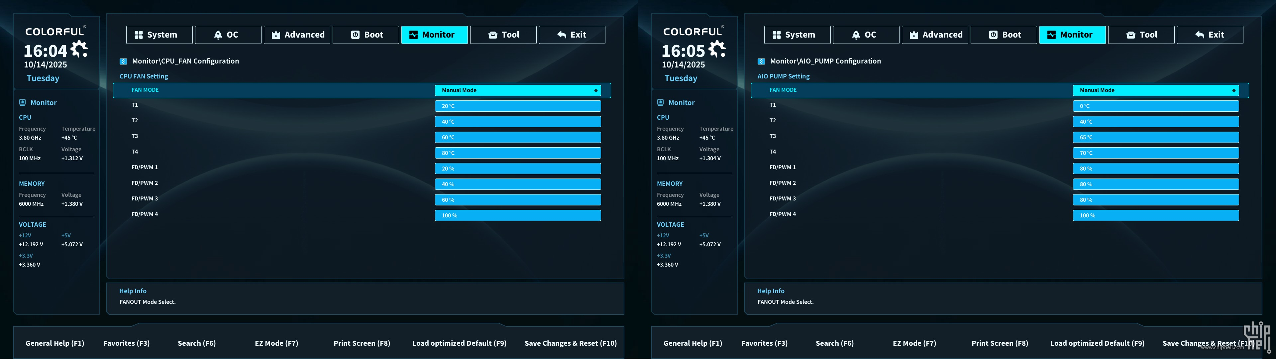
Task: Open the Tool tab on the AIO_PUMP screen
Action: click(1141, 35)
